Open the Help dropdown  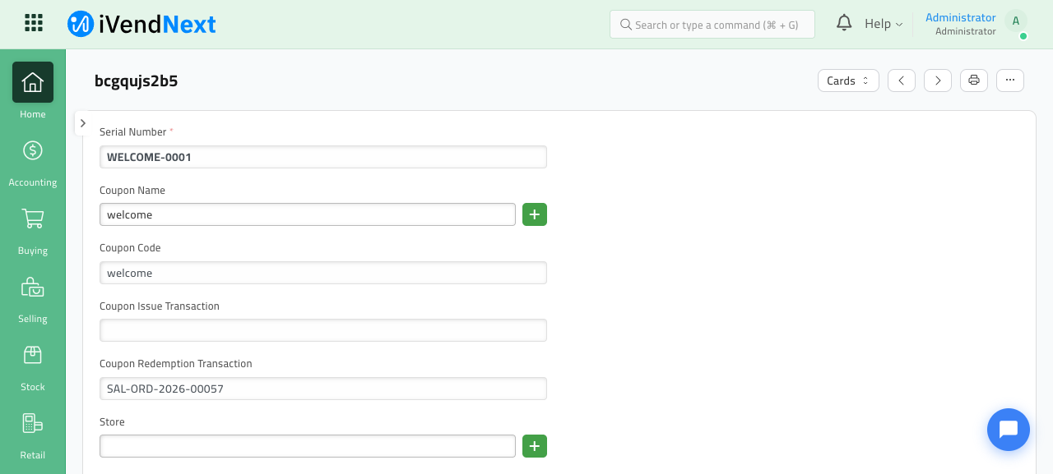[x=884, y=24]
